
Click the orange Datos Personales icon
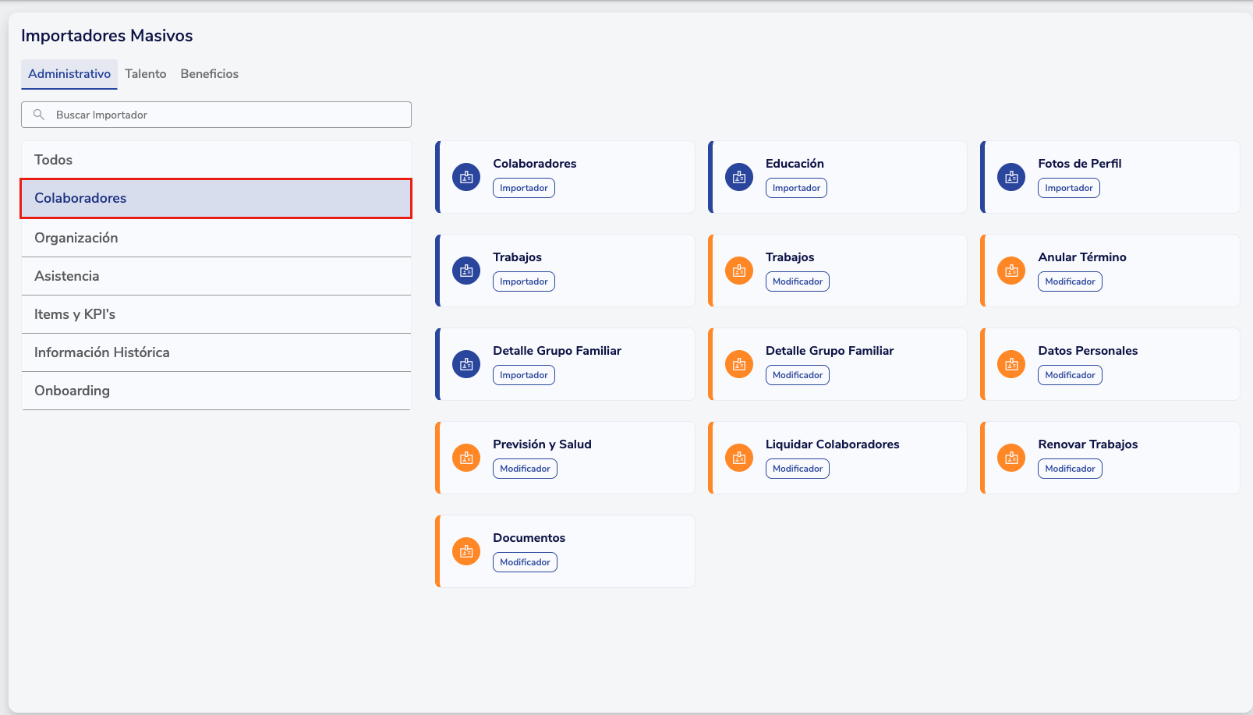pos(1011,364)
